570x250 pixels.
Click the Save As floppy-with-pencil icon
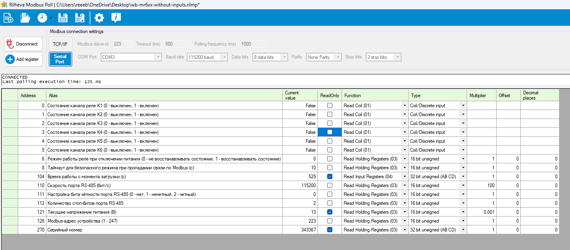(x=80, y=18)
